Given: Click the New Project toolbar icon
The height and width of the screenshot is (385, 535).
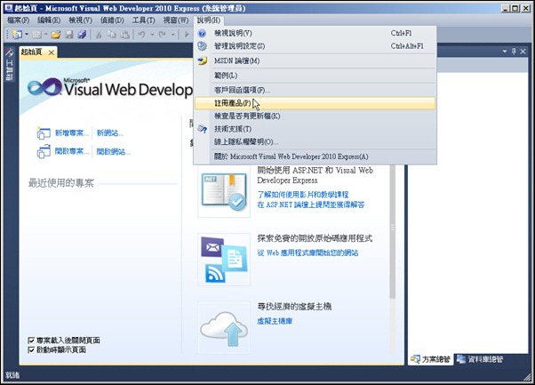Looking at the screenshot, I should click(17, 35).
